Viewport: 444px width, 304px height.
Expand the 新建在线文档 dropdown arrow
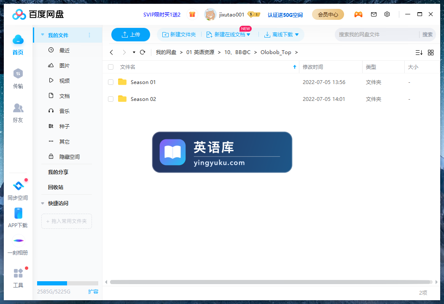click(248, 35)
